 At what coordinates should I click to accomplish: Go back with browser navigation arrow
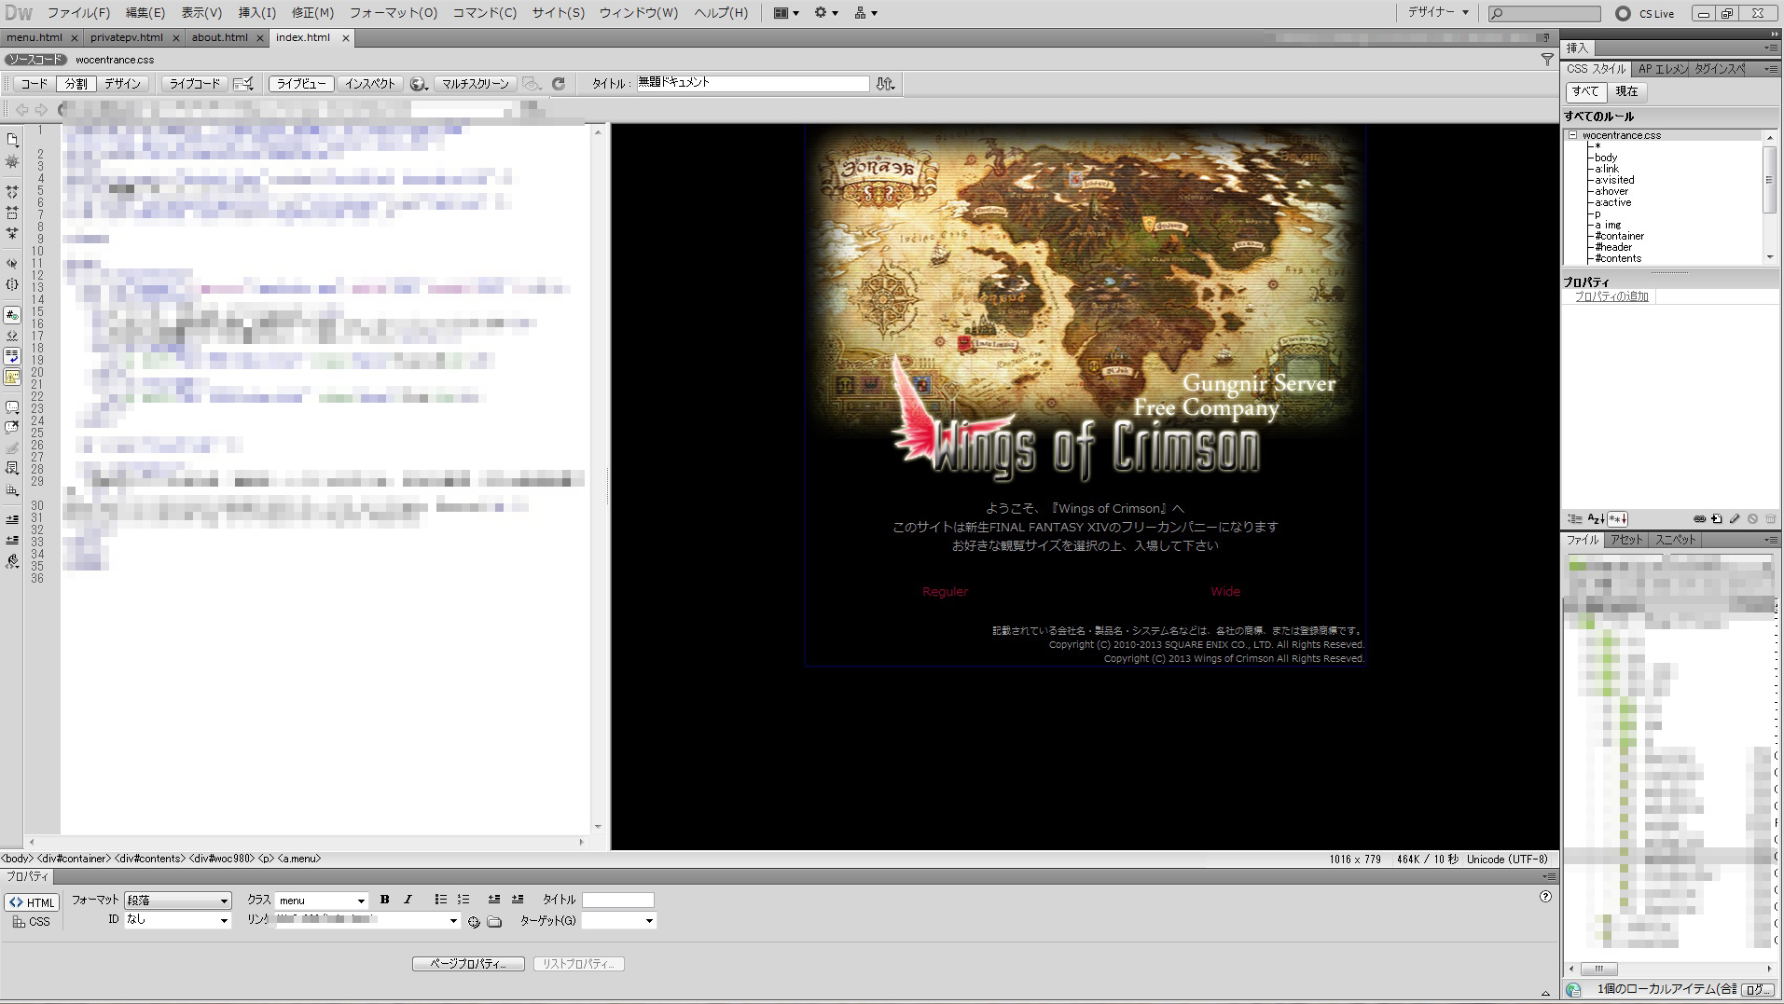tap(22, 109)
